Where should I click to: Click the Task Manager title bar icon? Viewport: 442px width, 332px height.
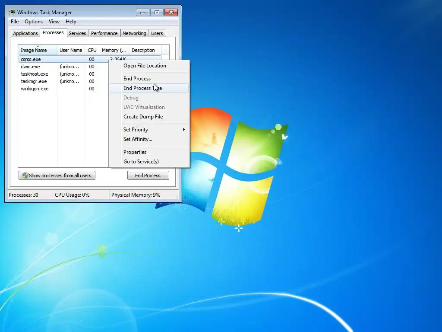(x=12, y=12)
